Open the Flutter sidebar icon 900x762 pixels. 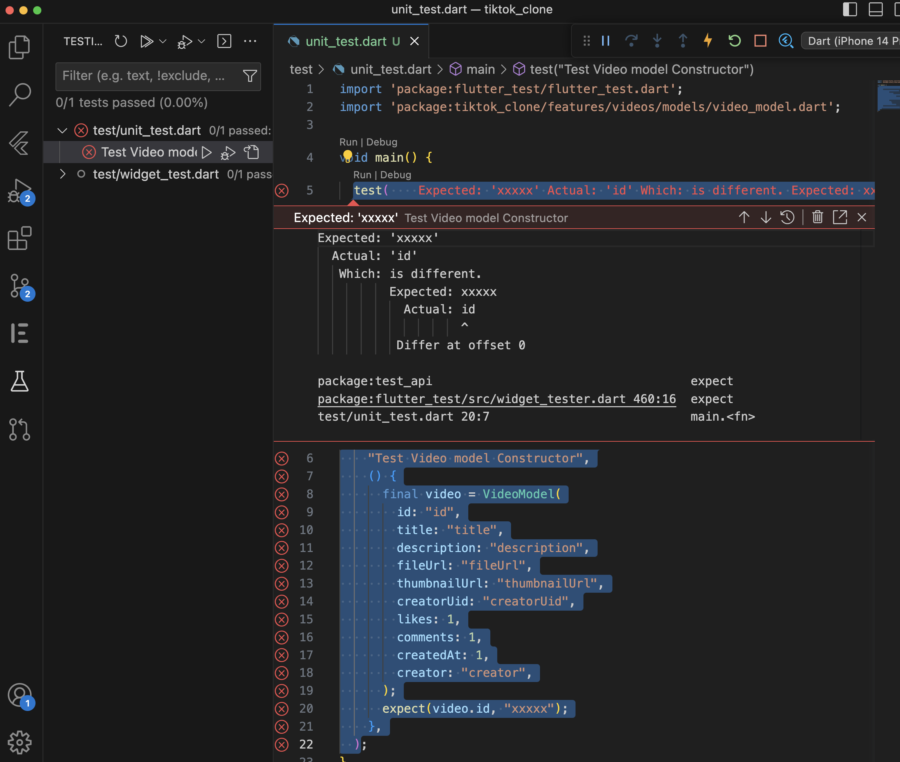(19, 143)
